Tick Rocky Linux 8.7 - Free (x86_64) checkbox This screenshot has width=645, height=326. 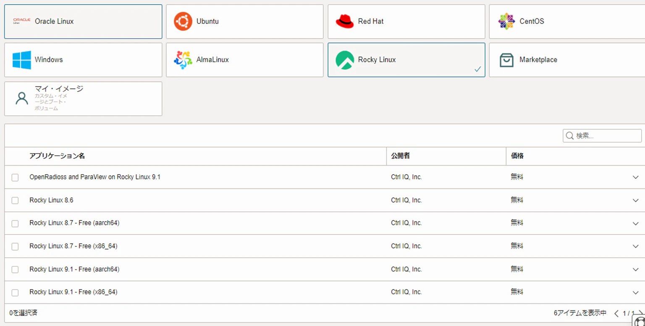tap(15, 247)
